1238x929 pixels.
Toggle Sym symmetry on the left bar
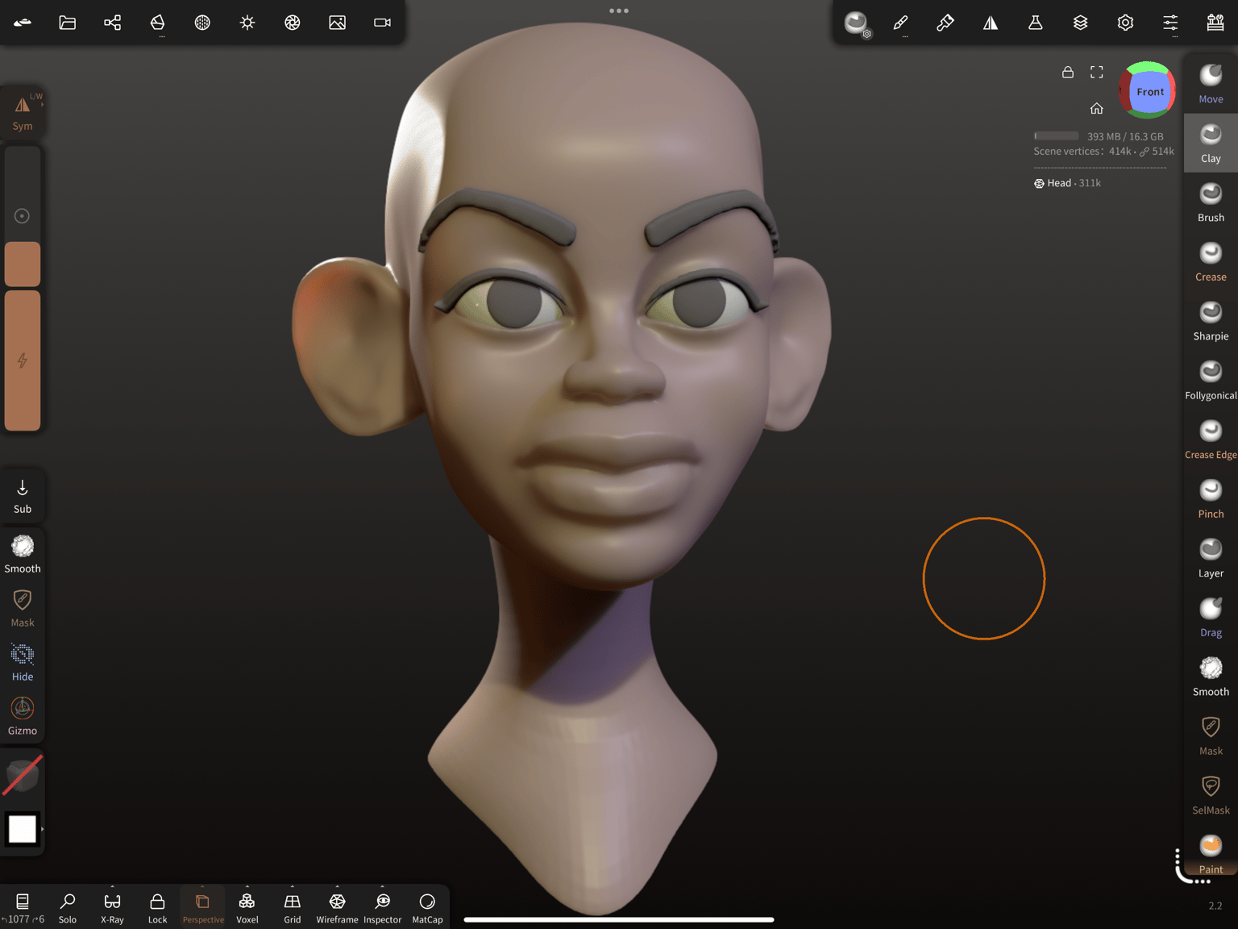pyautogui.click(x=23, y=113)
